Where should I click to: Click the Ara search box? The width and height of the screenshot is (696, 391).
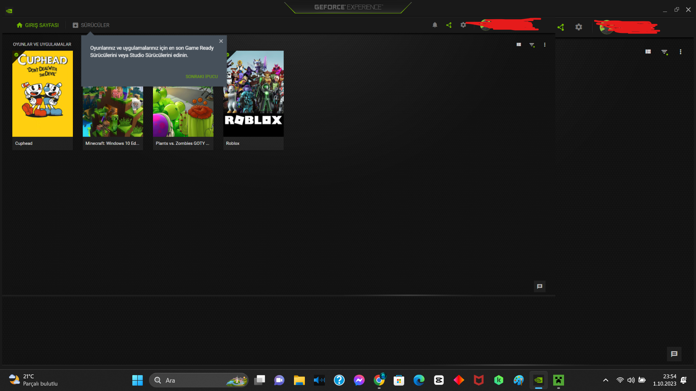tap(199, 380)
